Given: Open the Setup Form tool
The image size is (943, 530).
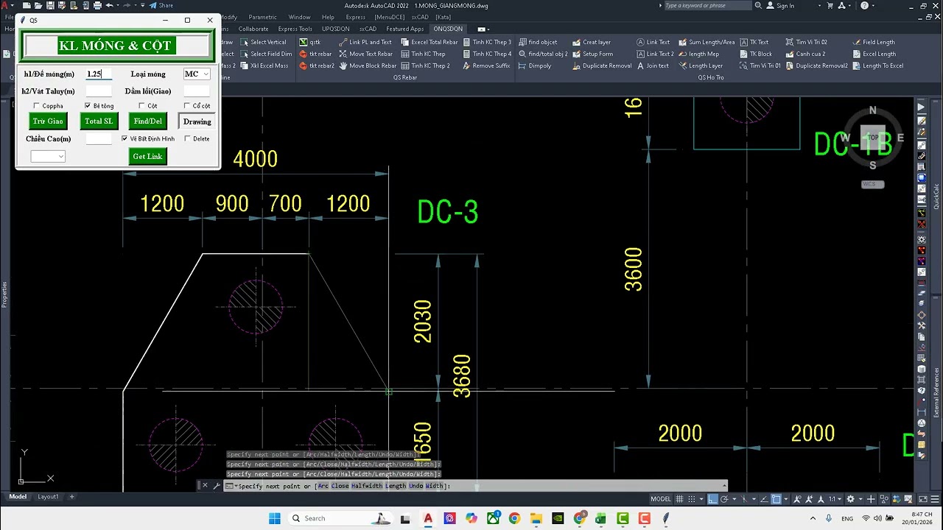Looking at the screenshot, I should point(592,54).
